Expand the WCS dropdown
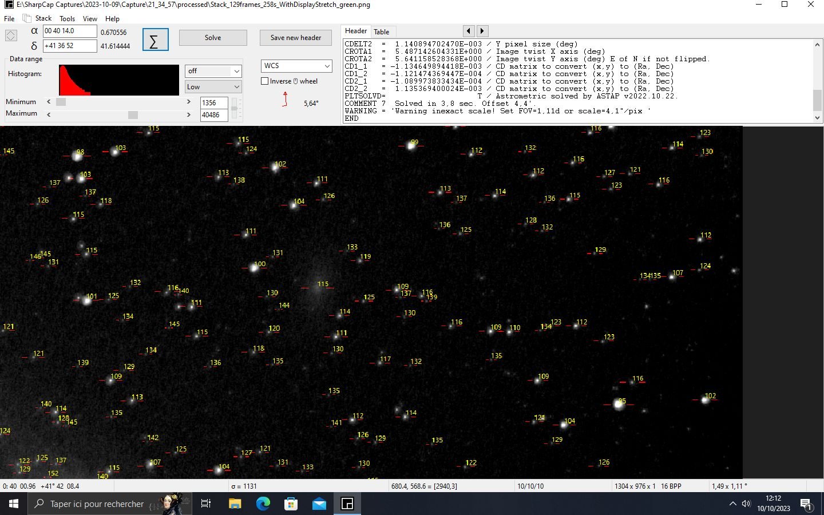This screenshot has width=824, height=515. [x=296, y=66]
